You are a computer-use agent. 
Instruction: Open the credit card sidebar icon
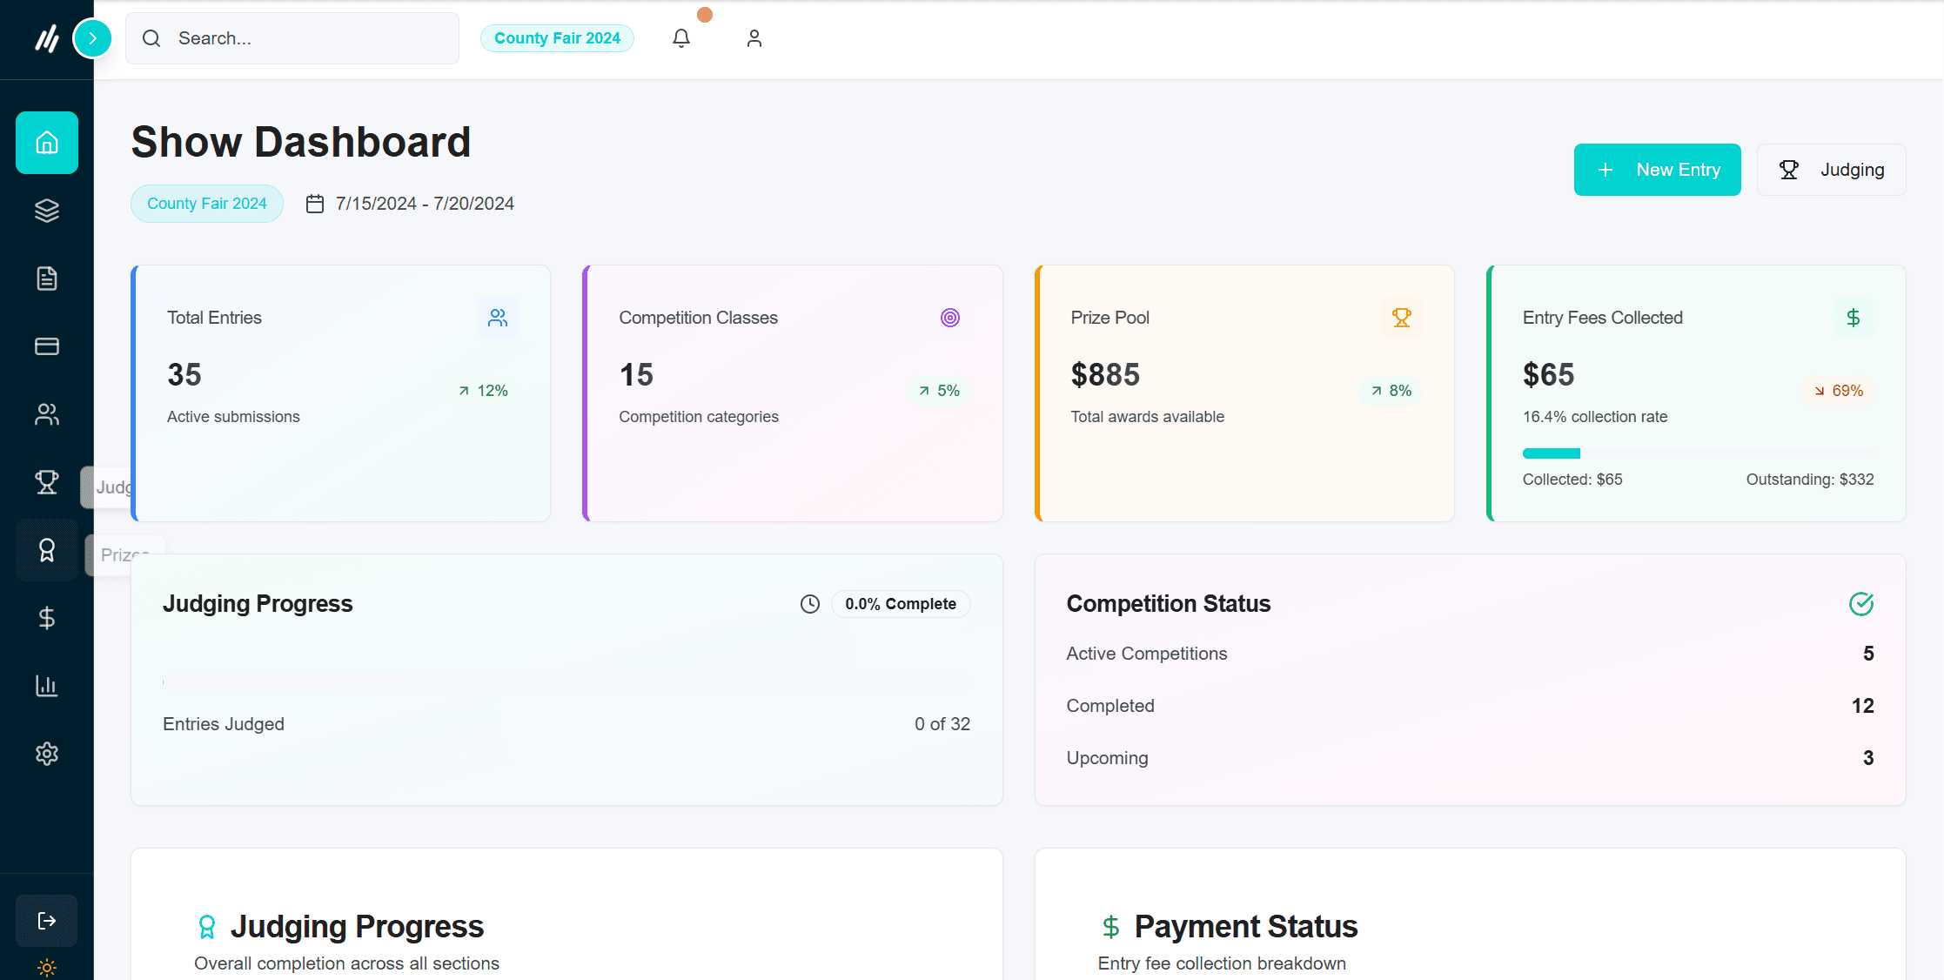(x=47, y=346)
